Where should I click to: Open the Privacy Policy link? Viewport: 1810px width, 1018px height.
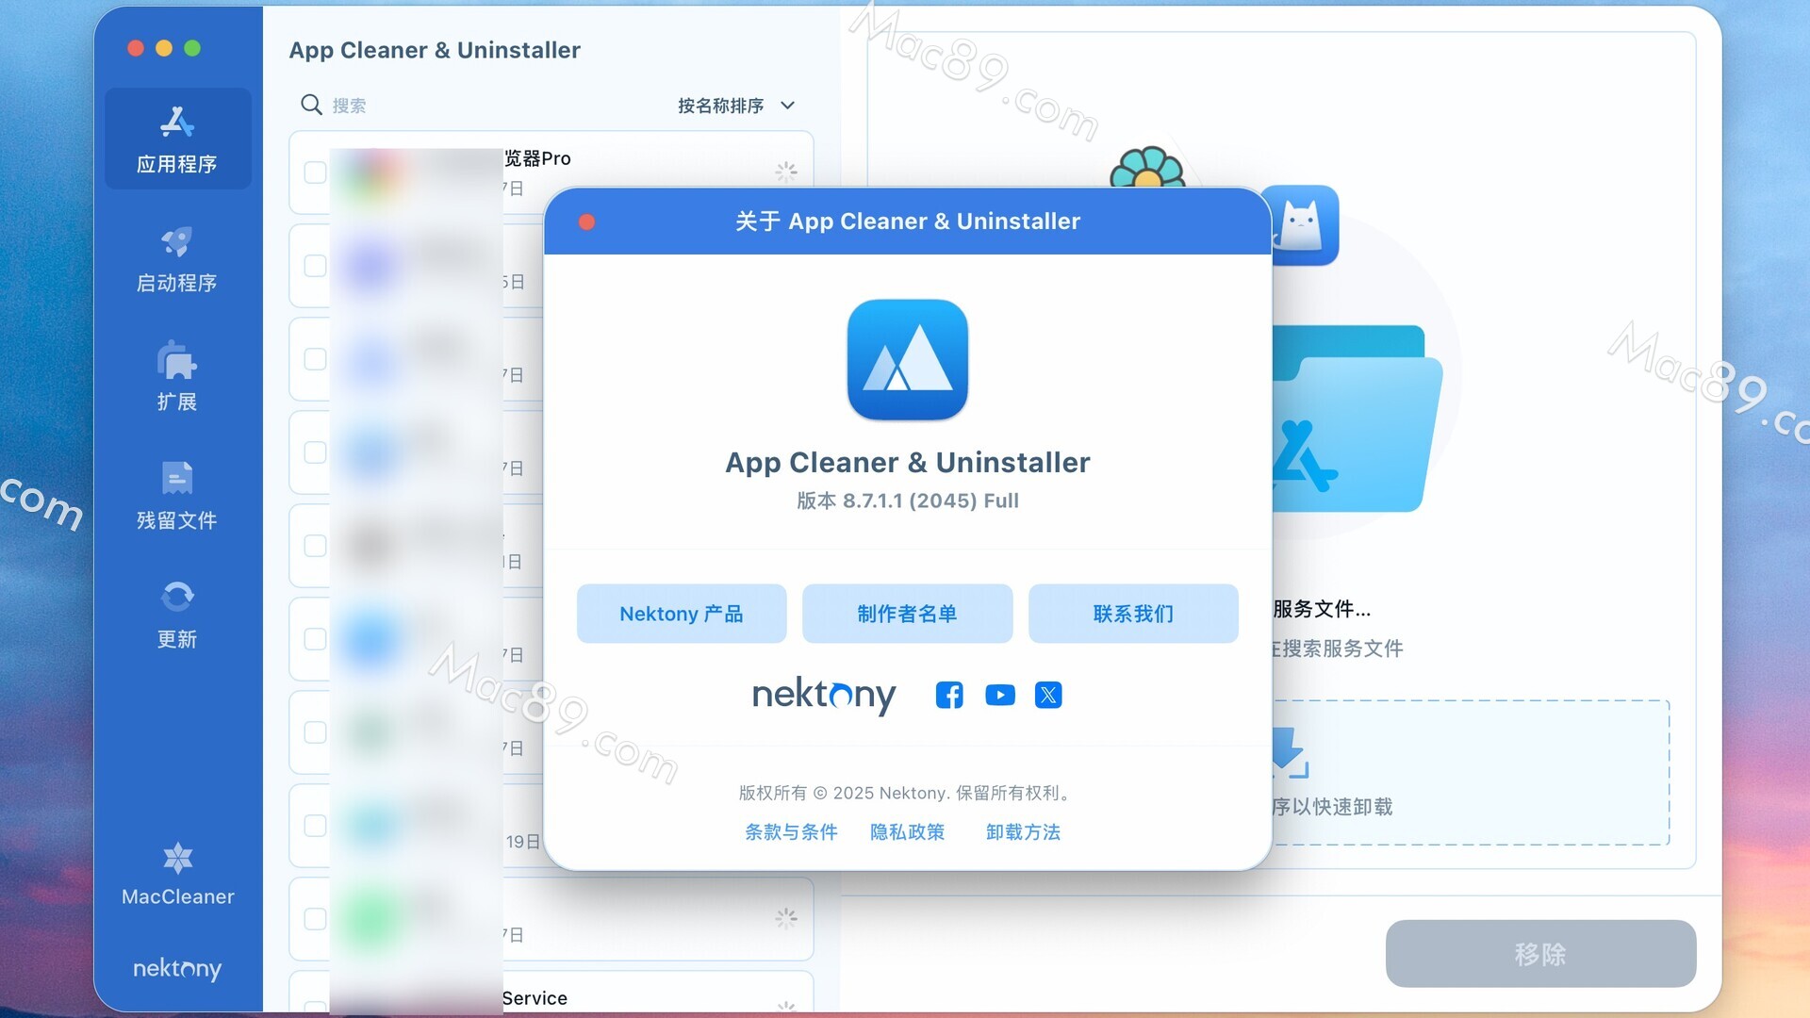coord(907,832)
